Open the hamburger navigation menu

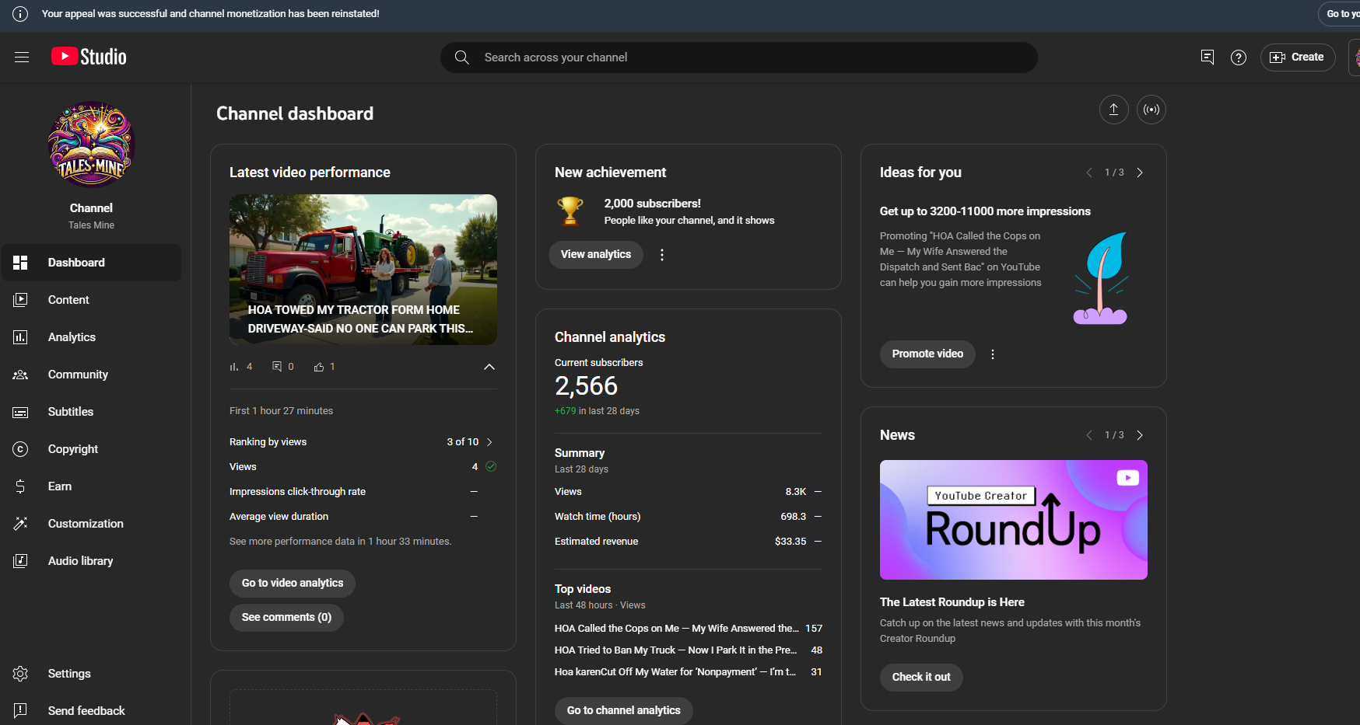(x=22, y=57)
